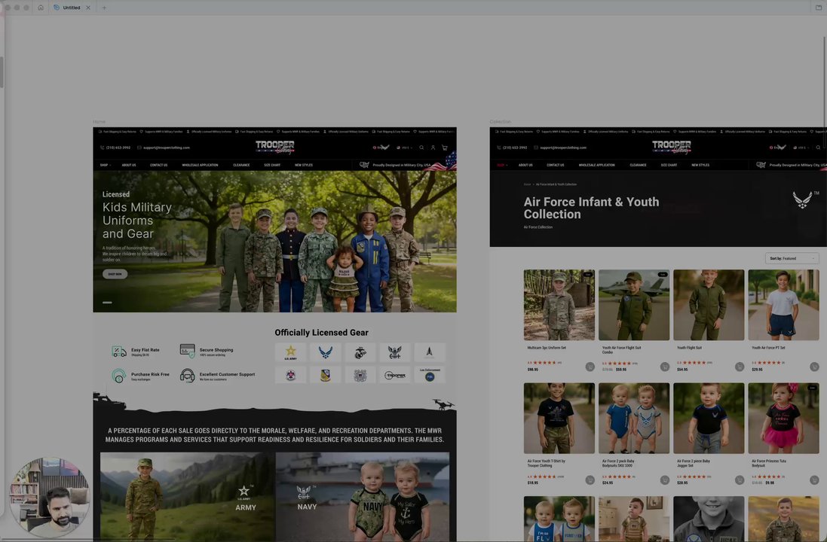Screen dimensions: 827x542
Task: Expand the SHOP menu on Collection page
Action: tap(501, 165)
